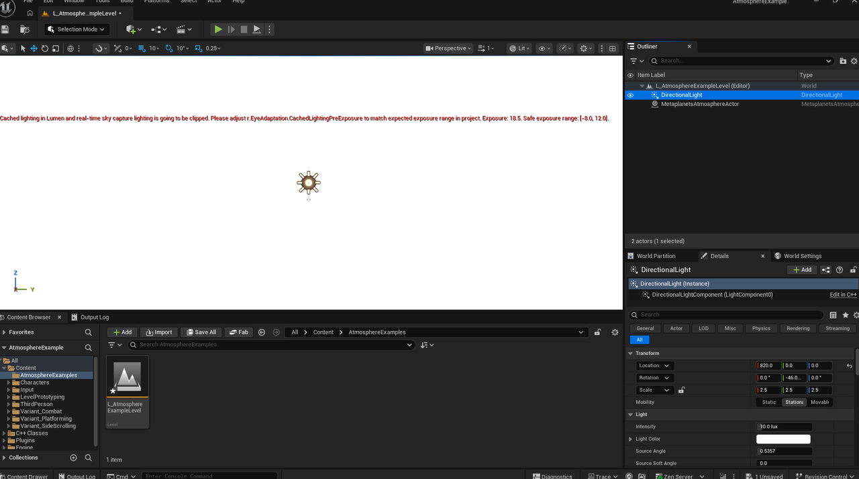Screen dimensions: 859x479
Task: Activate the Translate move tool
Action: (x=34, y=48)
